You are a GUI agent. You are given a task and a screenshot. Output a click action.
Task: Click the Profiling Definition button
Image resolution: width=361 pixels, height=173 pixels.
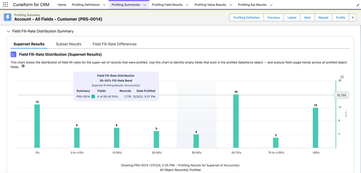[x=246, y=18]
